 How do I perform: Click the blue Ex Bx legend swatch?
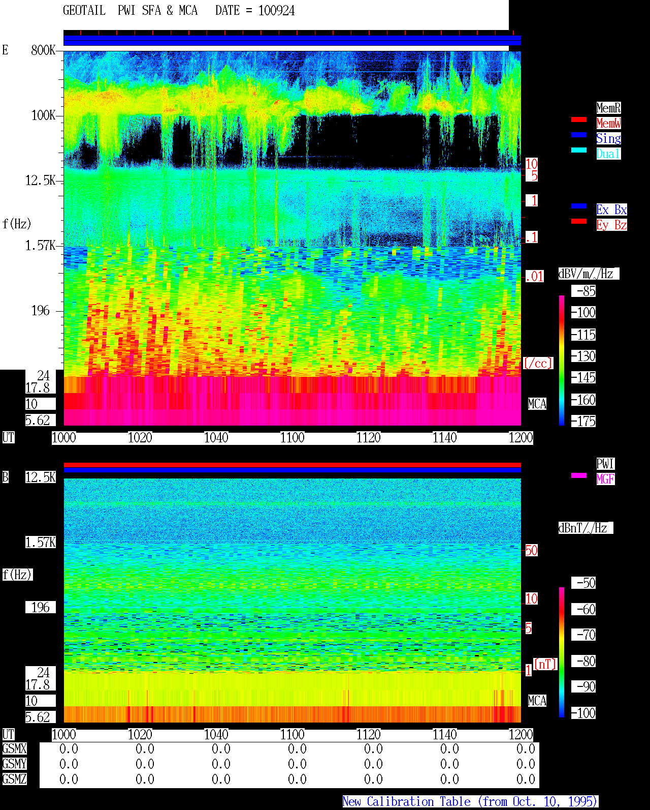click(x=579, y=206)
